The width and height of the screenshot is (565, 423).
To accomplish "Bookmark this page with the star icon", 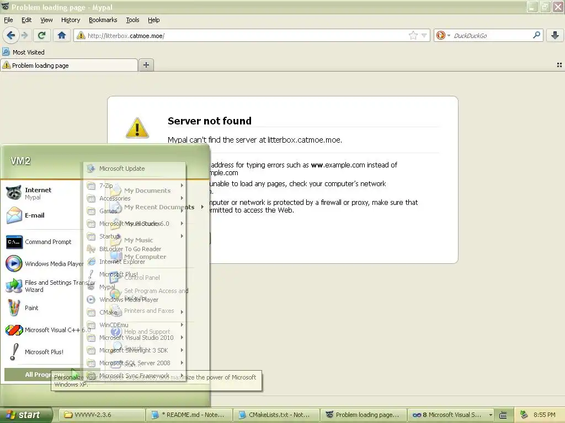I will [413, 35].
